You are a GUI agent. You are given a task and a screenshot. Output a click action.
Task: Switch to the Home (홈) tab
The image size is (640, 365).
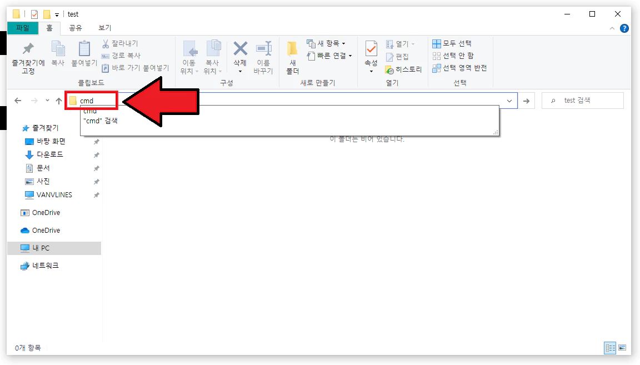click(49, 28)
